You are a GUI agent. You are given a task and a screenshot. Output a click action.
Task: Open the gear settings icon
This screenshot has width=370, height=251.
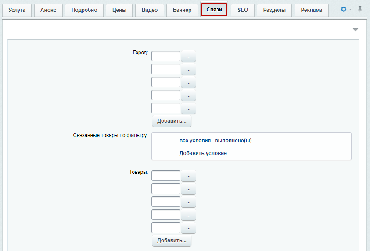pyautogui.click(x=344, y=9)
